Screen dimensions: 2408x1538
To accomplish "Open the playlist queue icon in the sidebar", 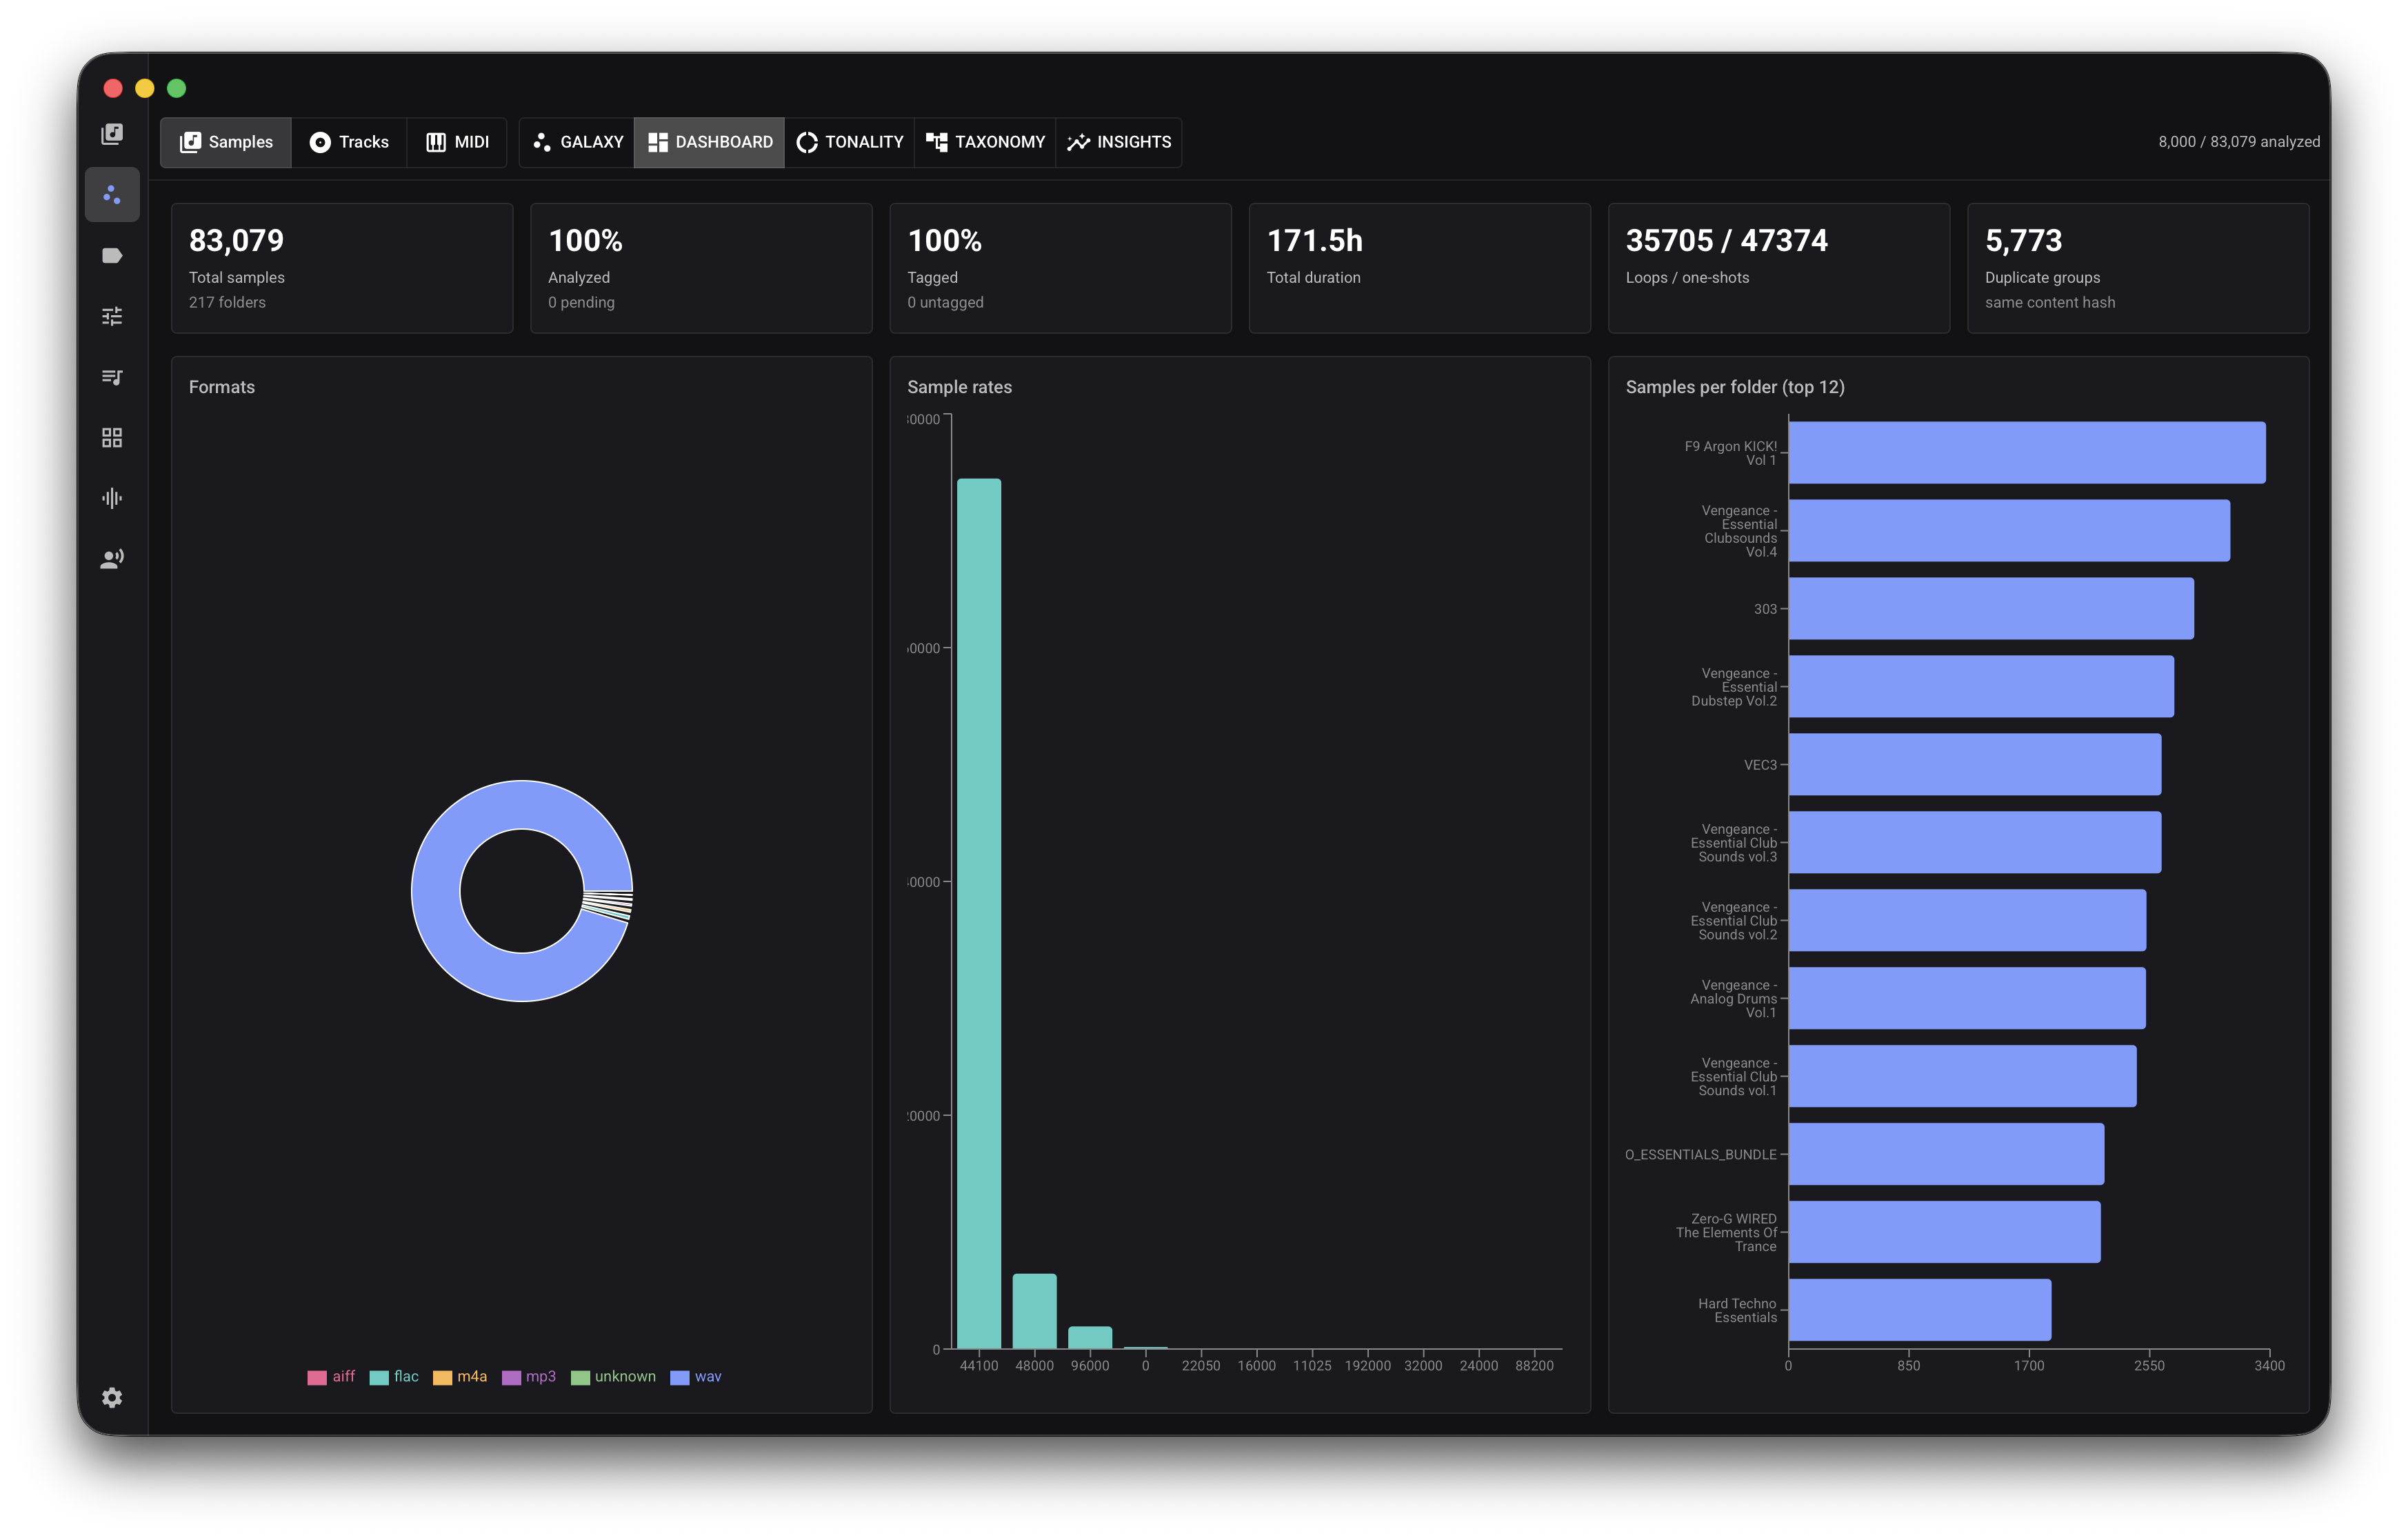I will click(112, 377).
